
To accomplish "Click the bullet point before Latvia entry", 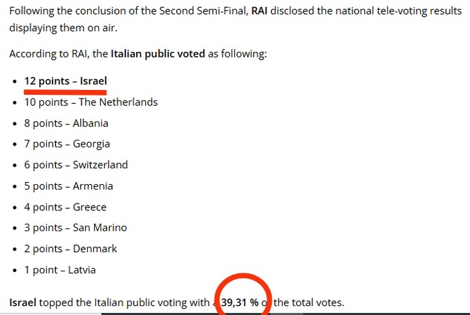I will (x=15, y=270).
